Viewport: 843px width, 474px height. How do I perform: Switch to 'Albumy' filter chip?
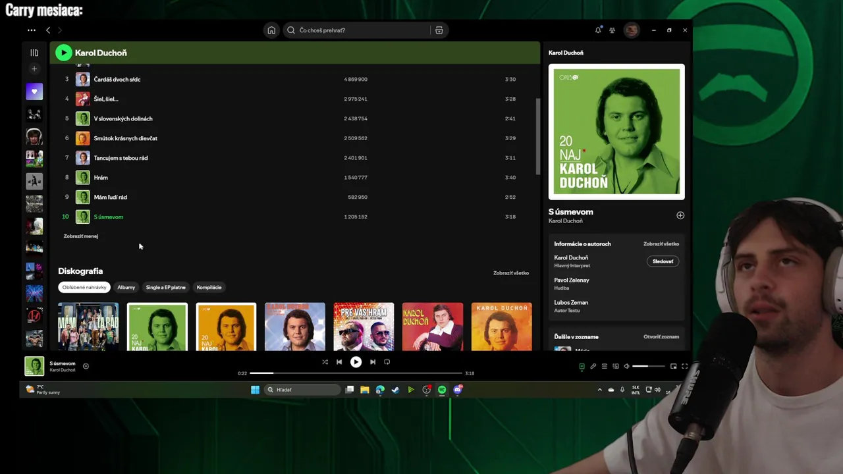click(126, 287)
